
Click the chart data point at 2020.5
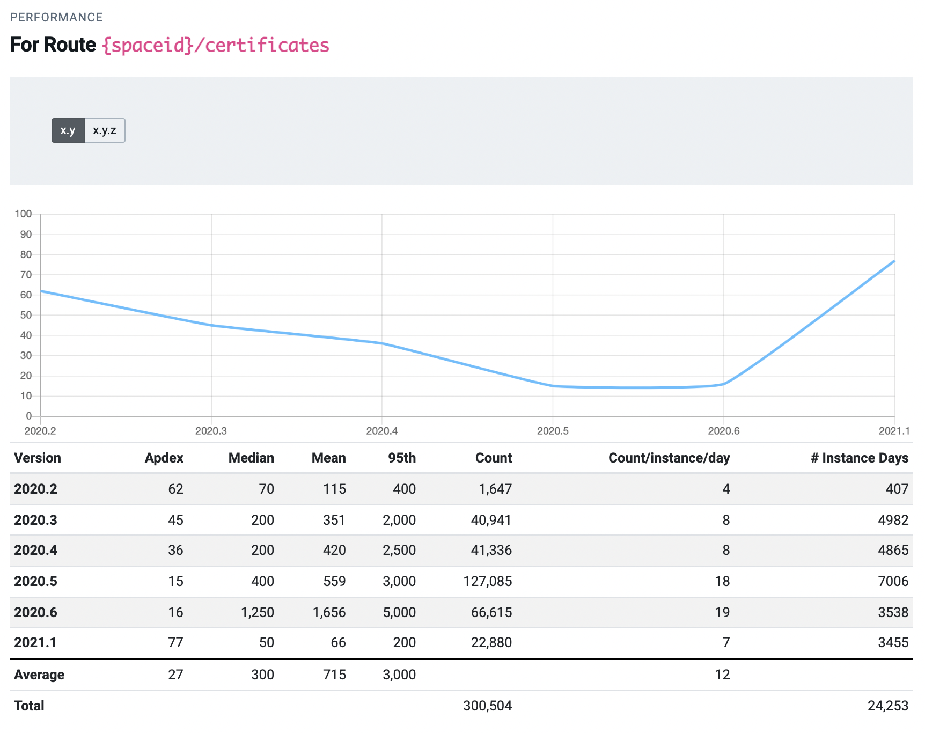coord(553,386)
